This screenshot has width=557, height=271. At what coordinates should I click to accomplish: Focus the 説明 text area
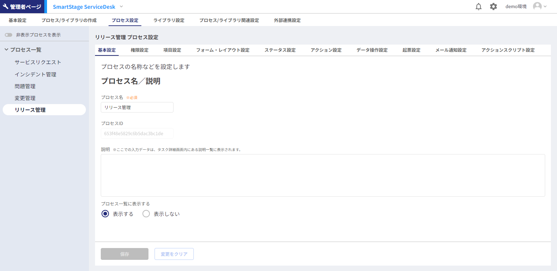[323, 175]
